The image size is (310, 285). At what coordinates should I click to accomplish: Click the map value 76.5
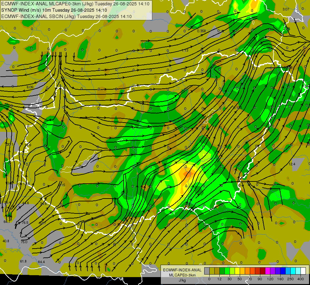click(25, 223)
